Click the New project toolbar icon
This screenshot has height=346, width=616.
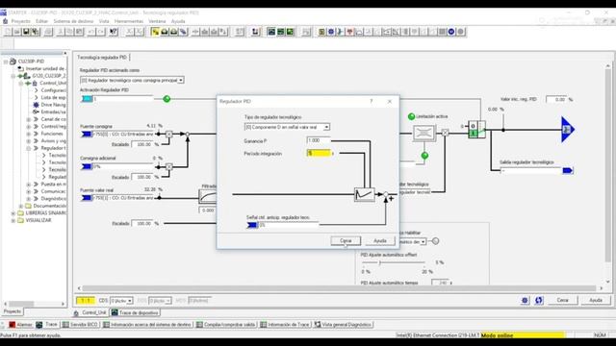pos(8,32)
